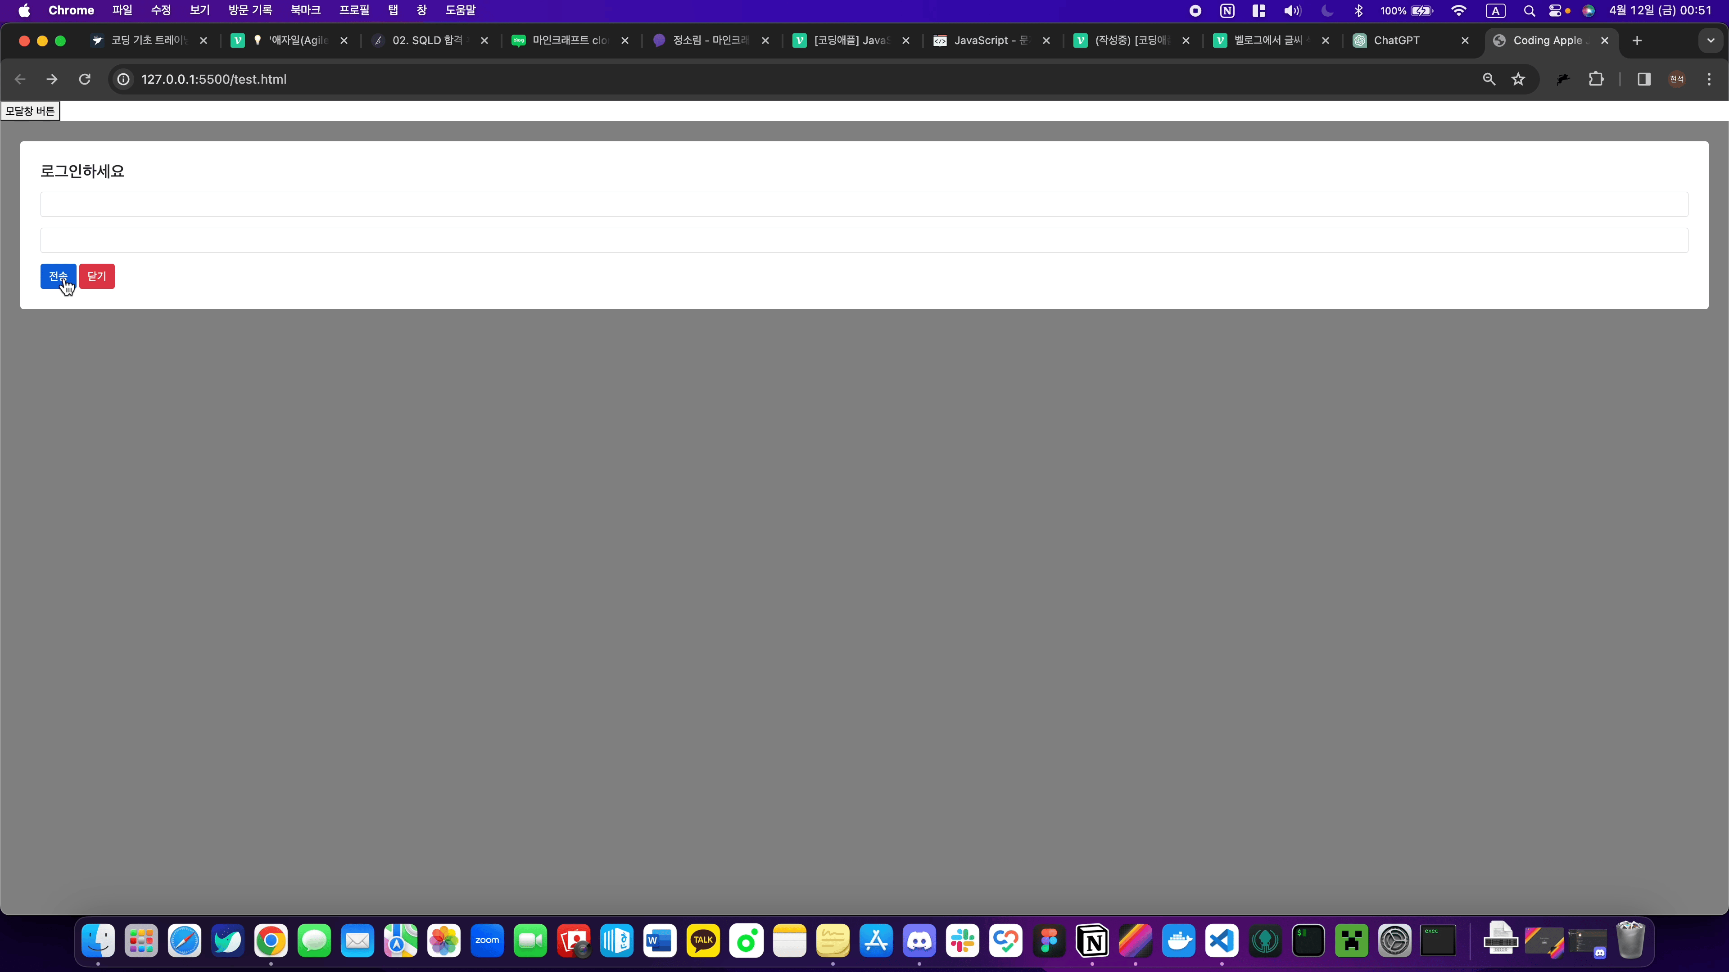This screenshot has height=972, width=1729.
Task: Click the 모달창 버튼 button
Action: [x=30, y=111]
